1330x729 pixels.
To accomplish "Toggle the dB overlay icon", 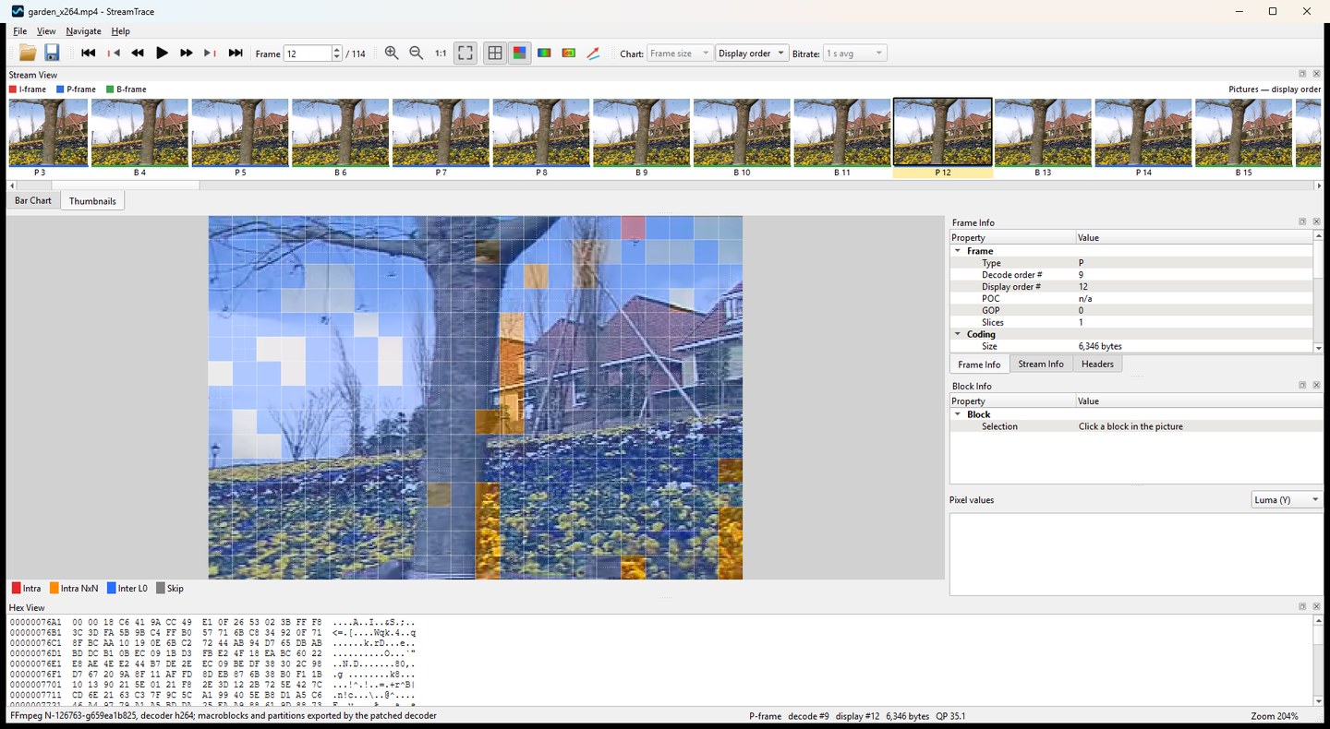I will coord(569,54).
